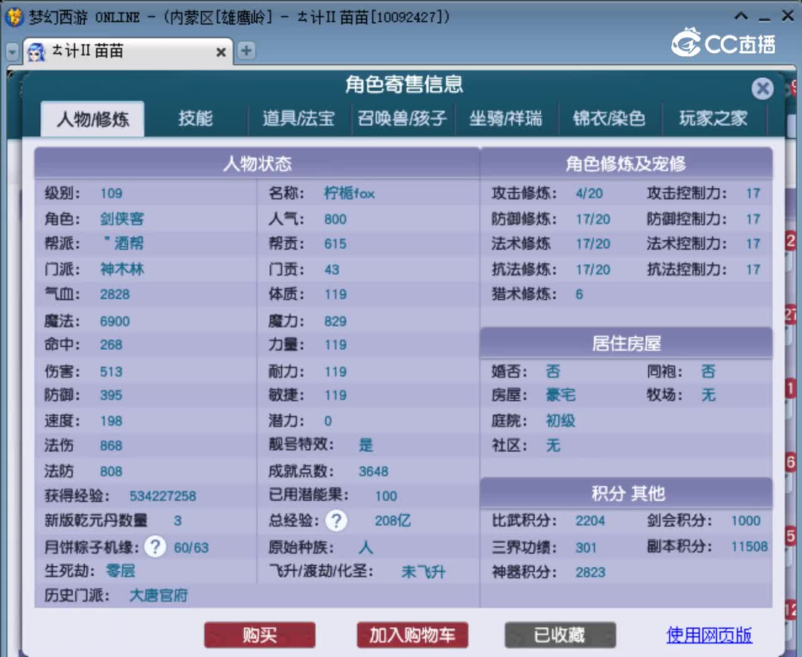The image size is (802, 657).
Task: Click the 帮贡 value 615
Action: [x=335, y=244]
